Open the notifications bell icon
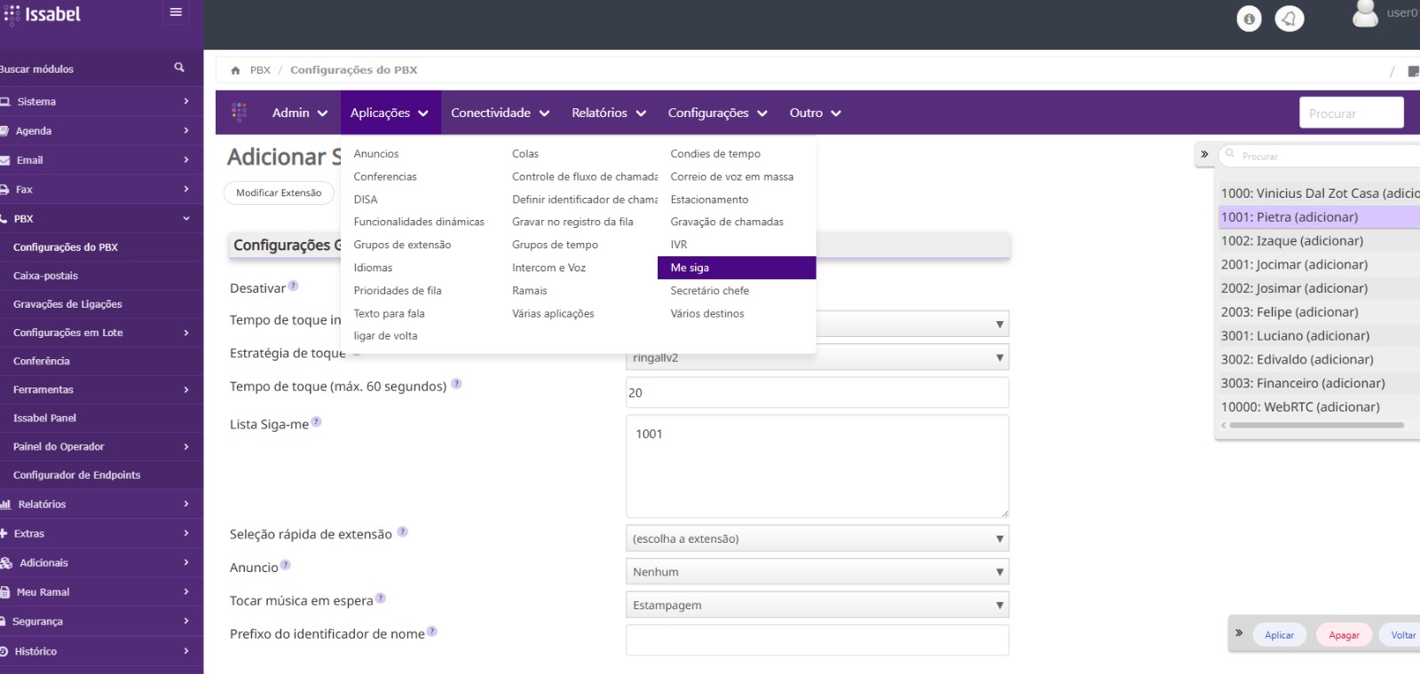 coord(1290,19)
